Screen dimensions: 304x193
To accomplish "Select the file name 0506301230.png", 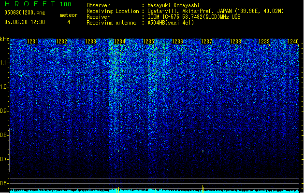I will point(25,13).
